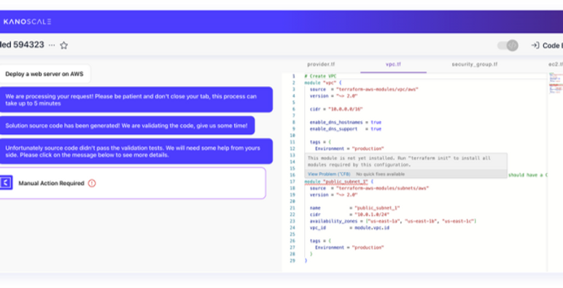
Task: Click line number 24 in the gutter
Action: pyautogui.click(x=292, y=227)
